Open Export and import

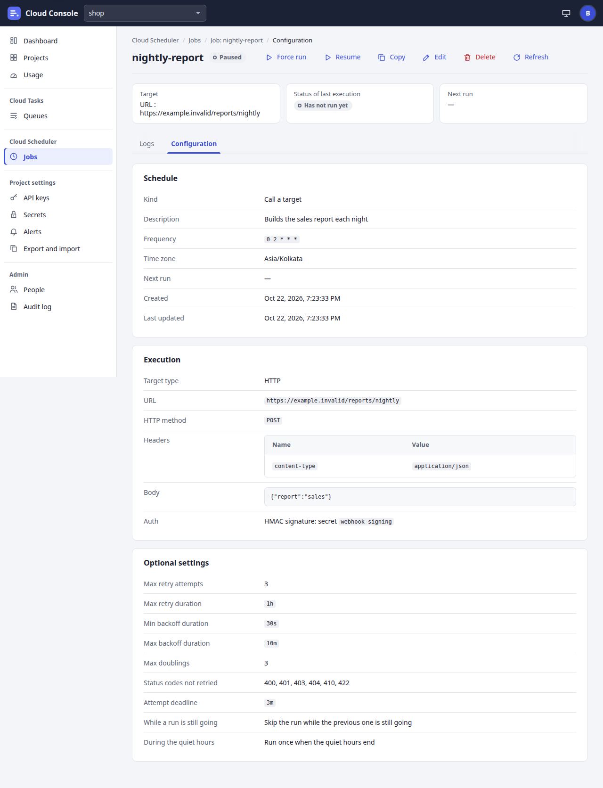click(x=58, y=249)
